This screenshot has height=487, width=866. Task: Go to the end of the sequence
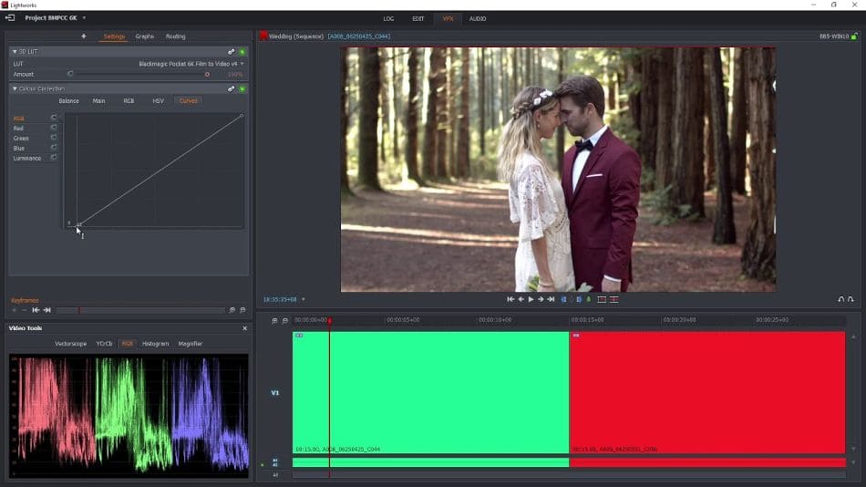click(551, 299)
